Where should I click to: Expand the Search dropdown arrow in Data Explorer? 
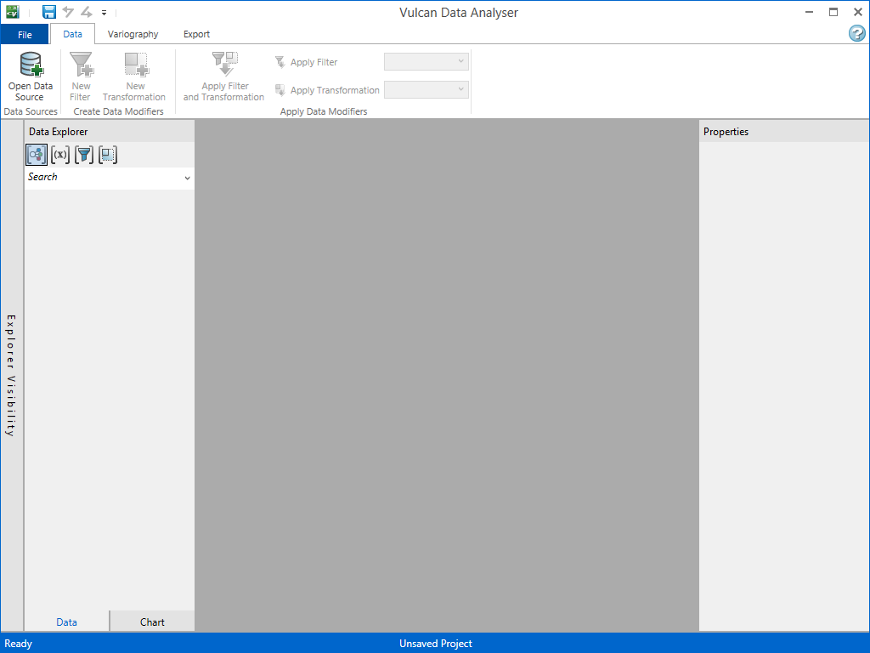[187, 179]
